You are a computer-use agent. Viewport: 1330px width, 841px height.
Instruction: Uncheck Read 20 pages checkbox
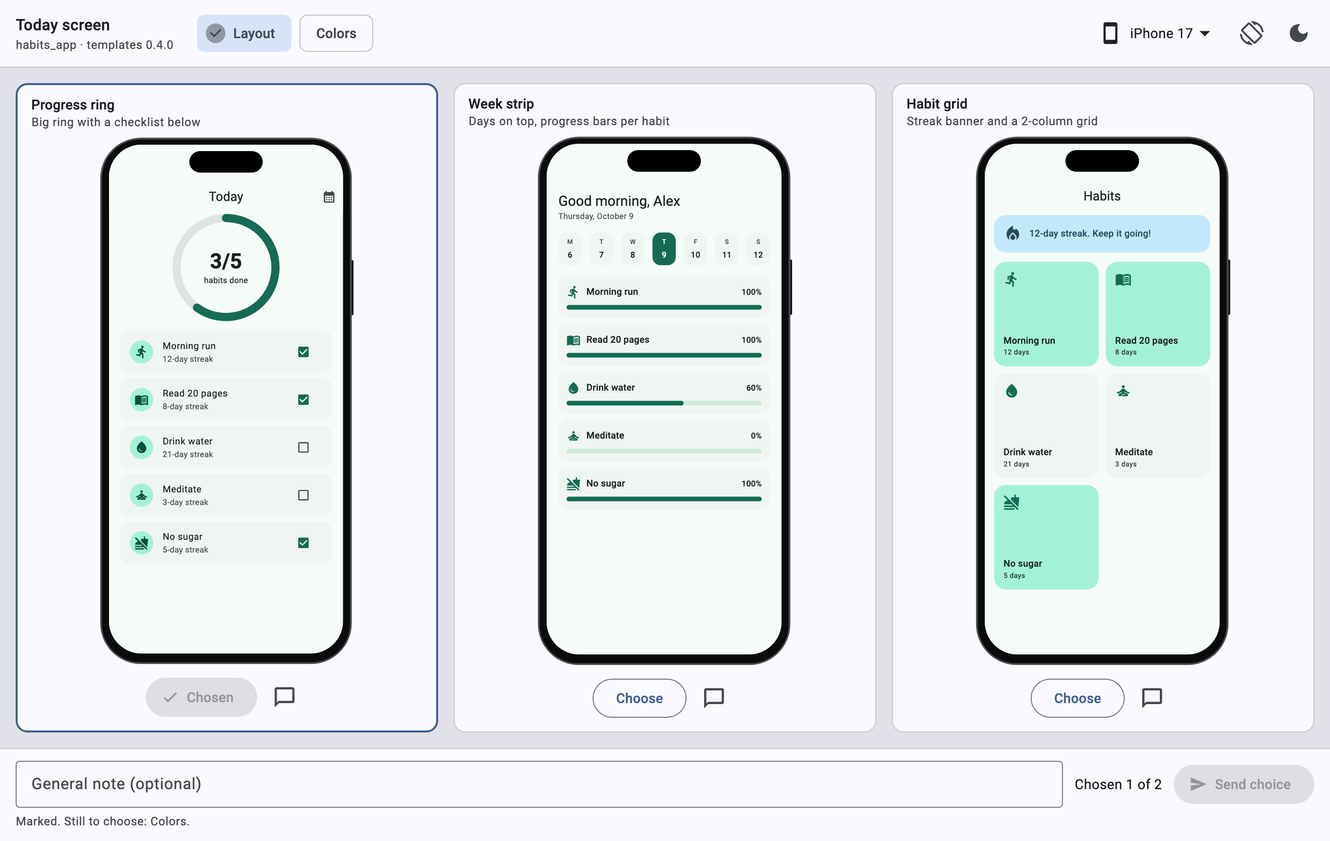pyautogui.click(x=303, y=400)
